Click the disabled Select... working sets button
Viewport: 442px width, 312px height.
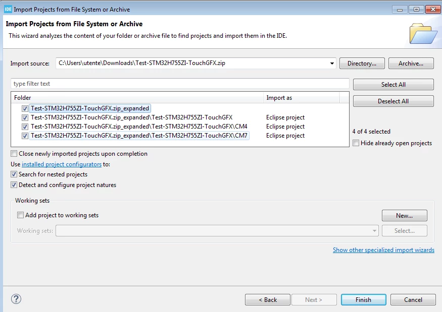405,231
